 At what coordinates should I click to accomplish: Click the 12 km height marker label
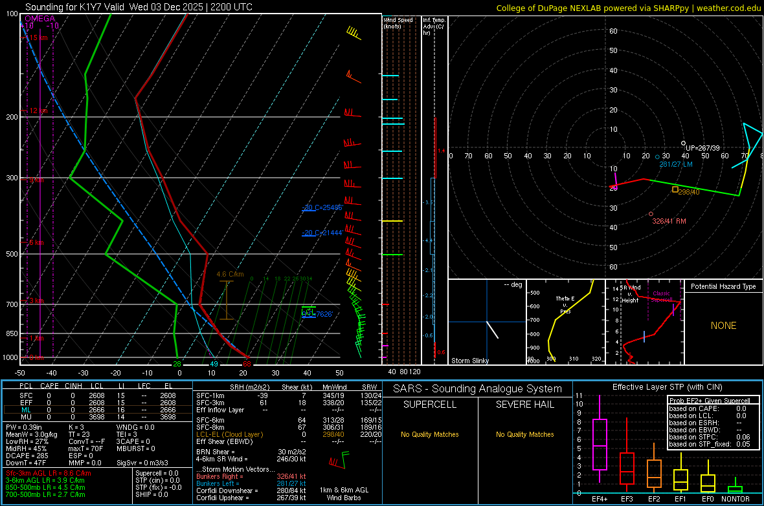pyautogui.click(x=38, y=111)
